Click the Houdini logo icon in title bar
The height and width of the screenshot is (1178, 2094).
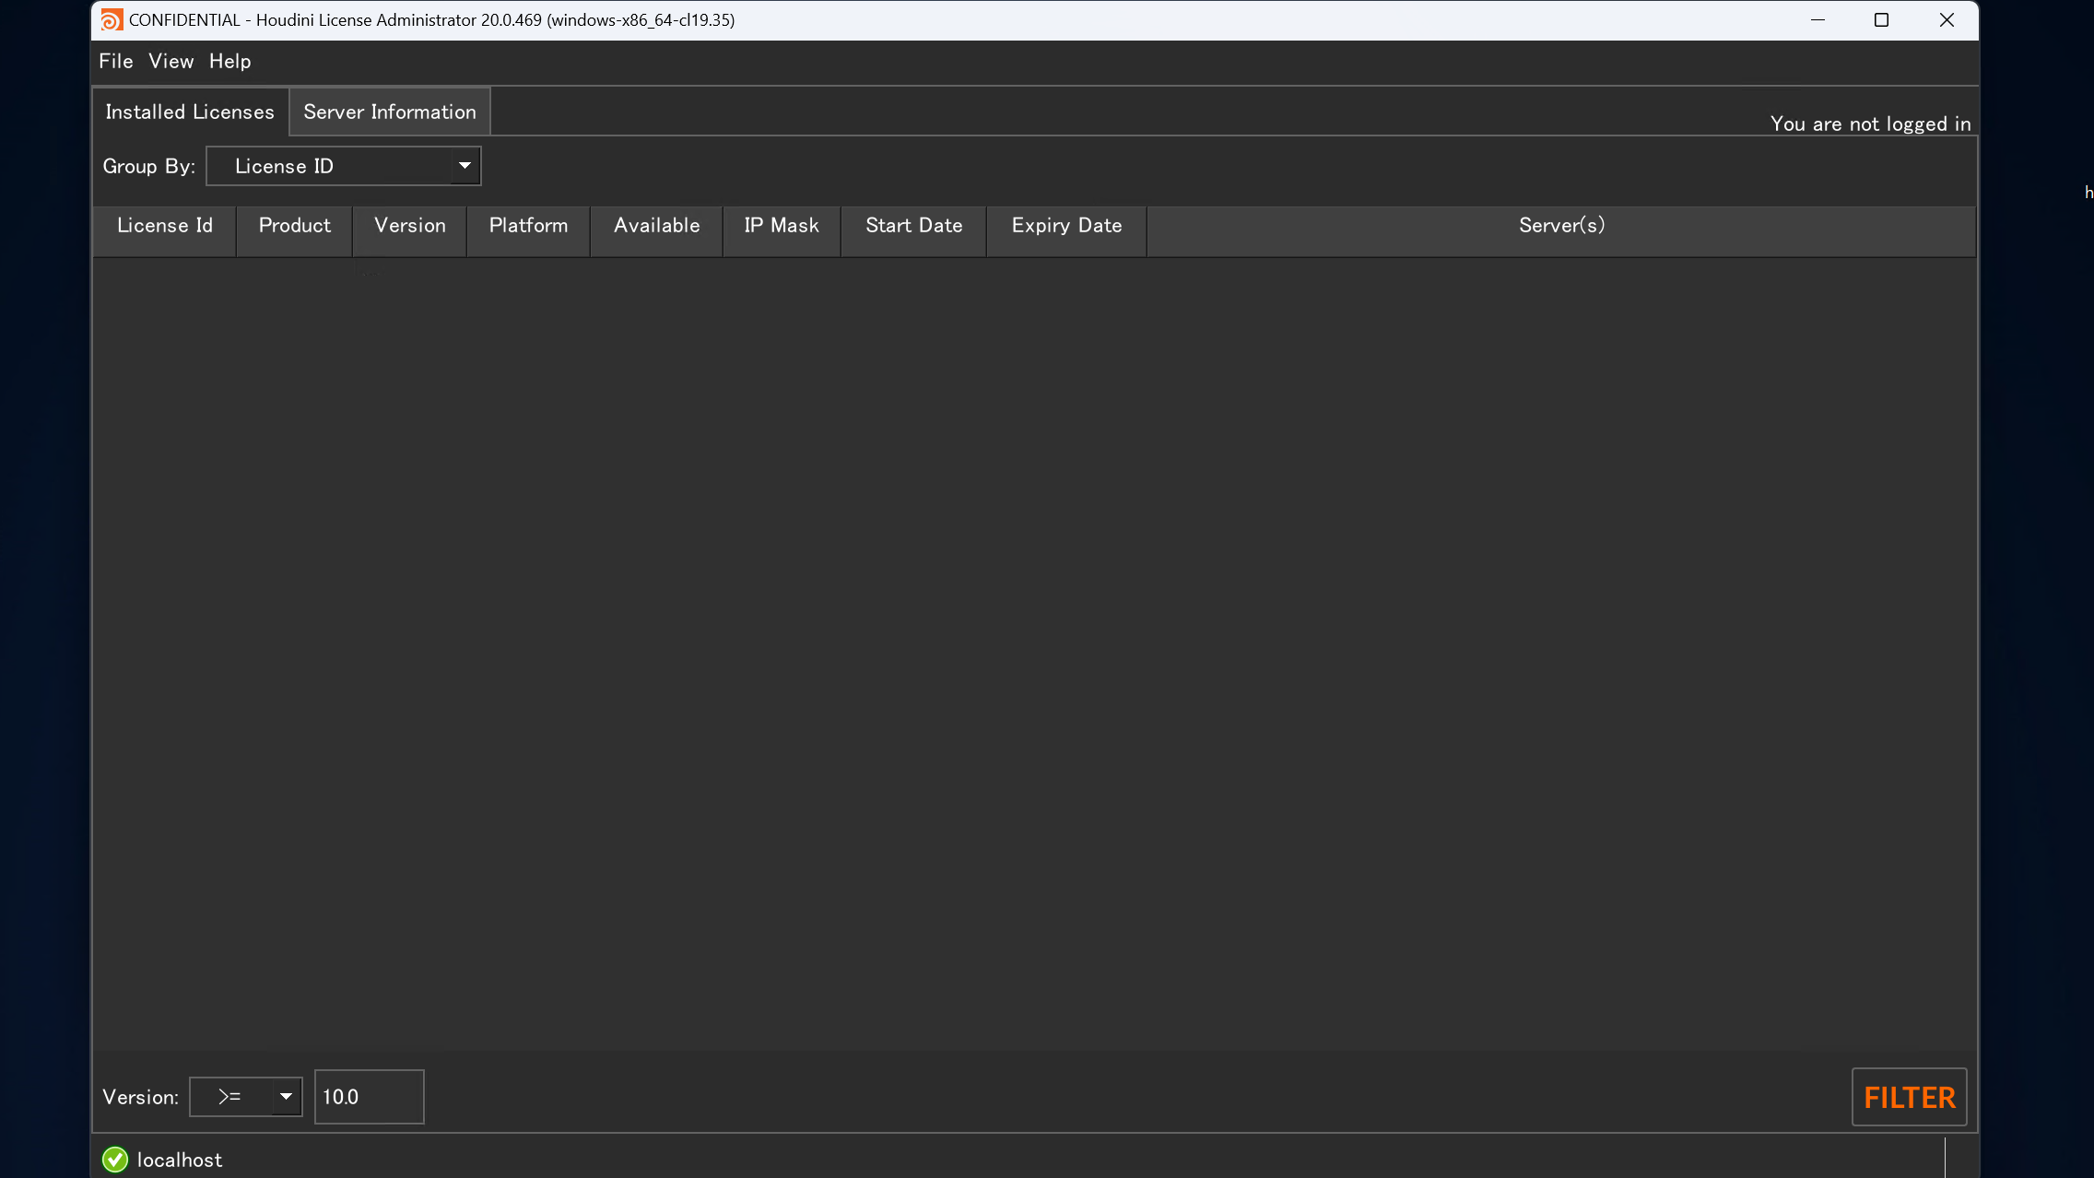[112, 20]
